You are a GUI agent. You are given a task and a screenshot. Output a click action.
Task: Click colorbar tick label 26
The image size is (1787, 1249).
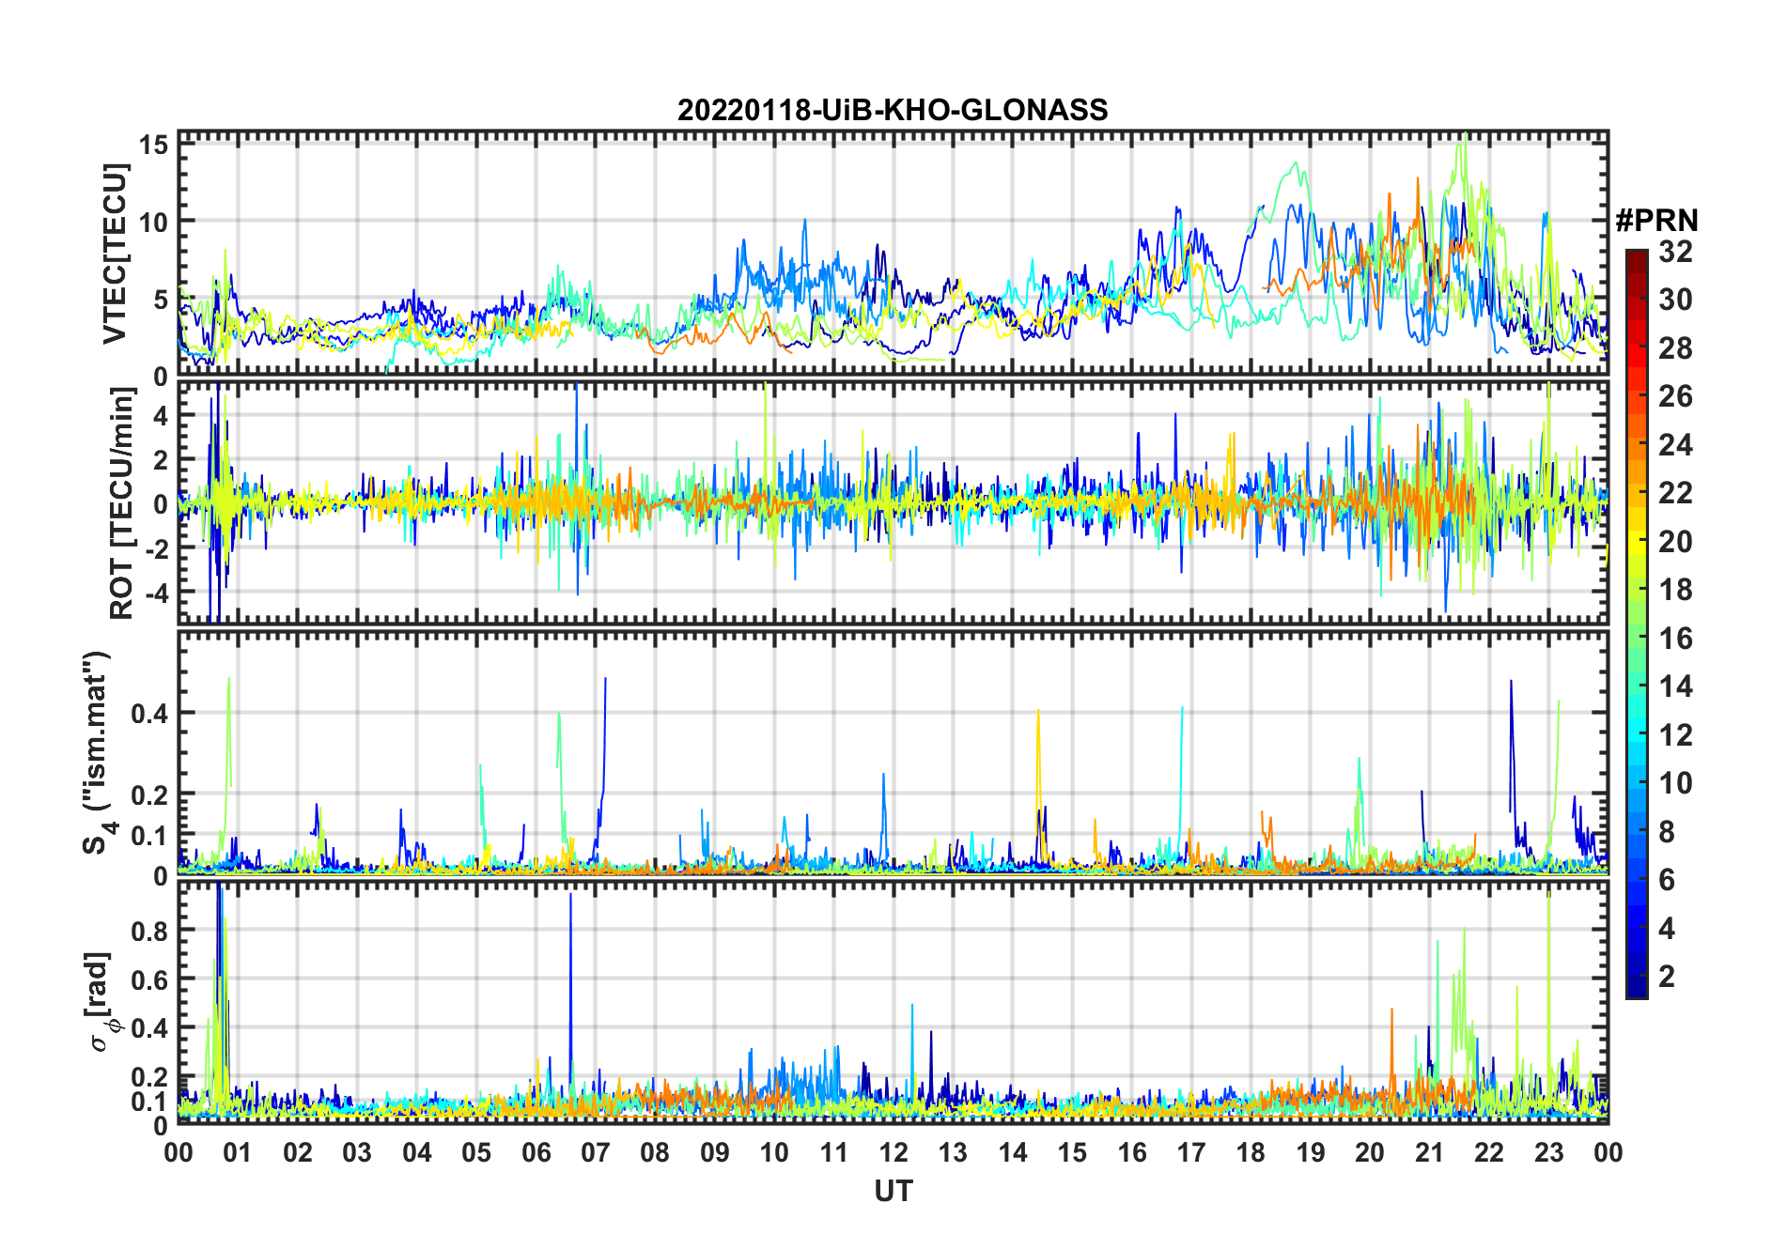(1676, 396)
